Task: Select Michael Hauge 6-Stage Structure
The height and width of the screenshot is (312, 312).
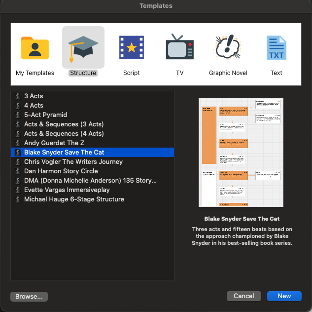Action: (x=74, y=199)
